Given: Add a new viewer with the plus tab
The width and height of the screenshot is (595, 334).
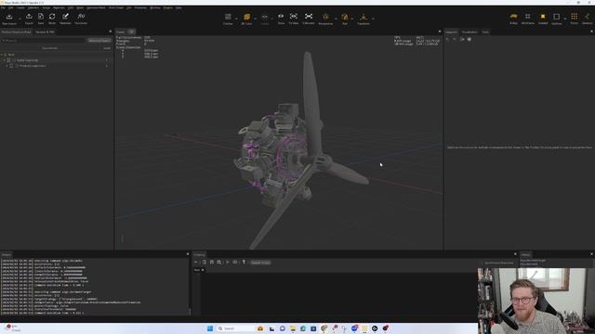Looking at the screenshot, I should [x=131, y=32].
